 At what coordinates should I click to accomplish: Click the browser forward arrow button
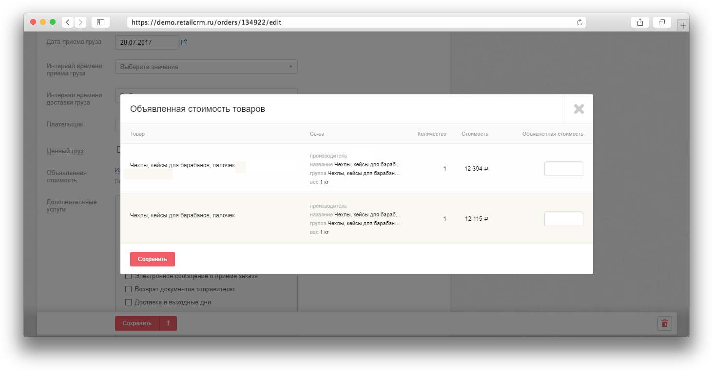80,22
